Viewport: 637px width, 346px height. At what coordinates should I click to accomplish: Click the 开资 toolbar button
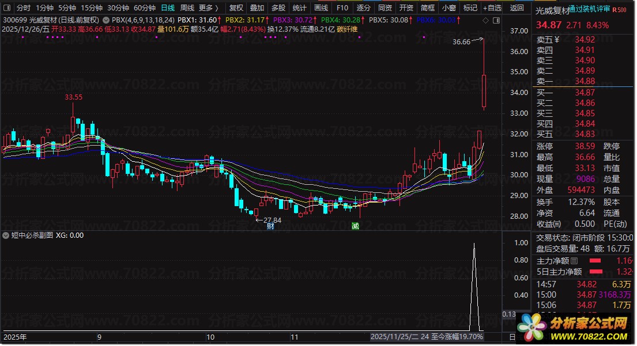406,7
